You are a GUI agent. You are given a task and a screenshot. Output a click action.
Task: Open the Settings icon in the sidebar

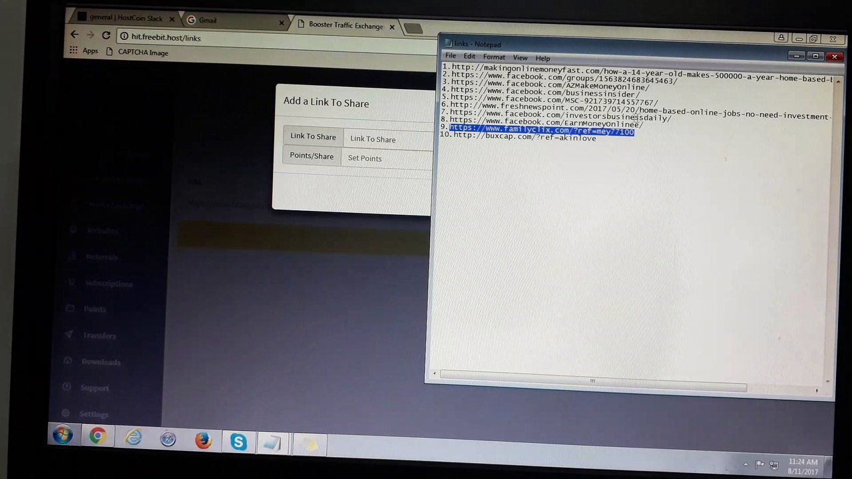pos(66,413)
